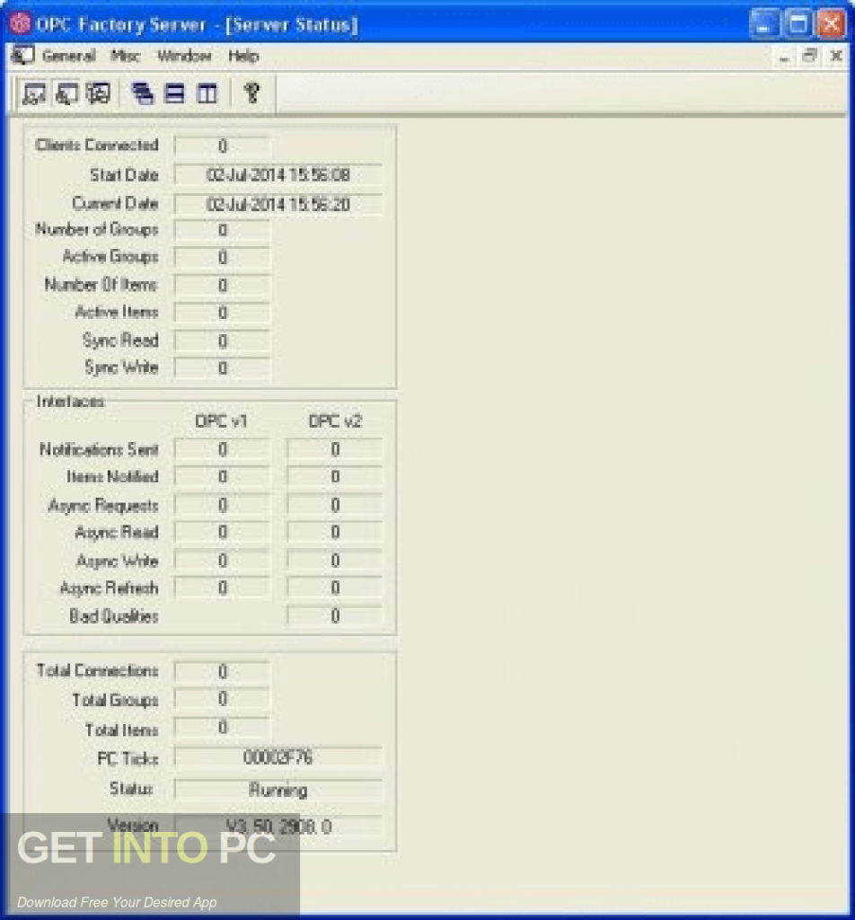Click Items Notified value under OPC v2
The width and height of the screenshot is (855, 920).
tap(335, 476)
